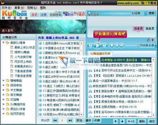Viewport: 158px width, 125px height.
Task: Open the 帮助 menu in menu bar
Action: pyautogui.click(x=43, y=8)
